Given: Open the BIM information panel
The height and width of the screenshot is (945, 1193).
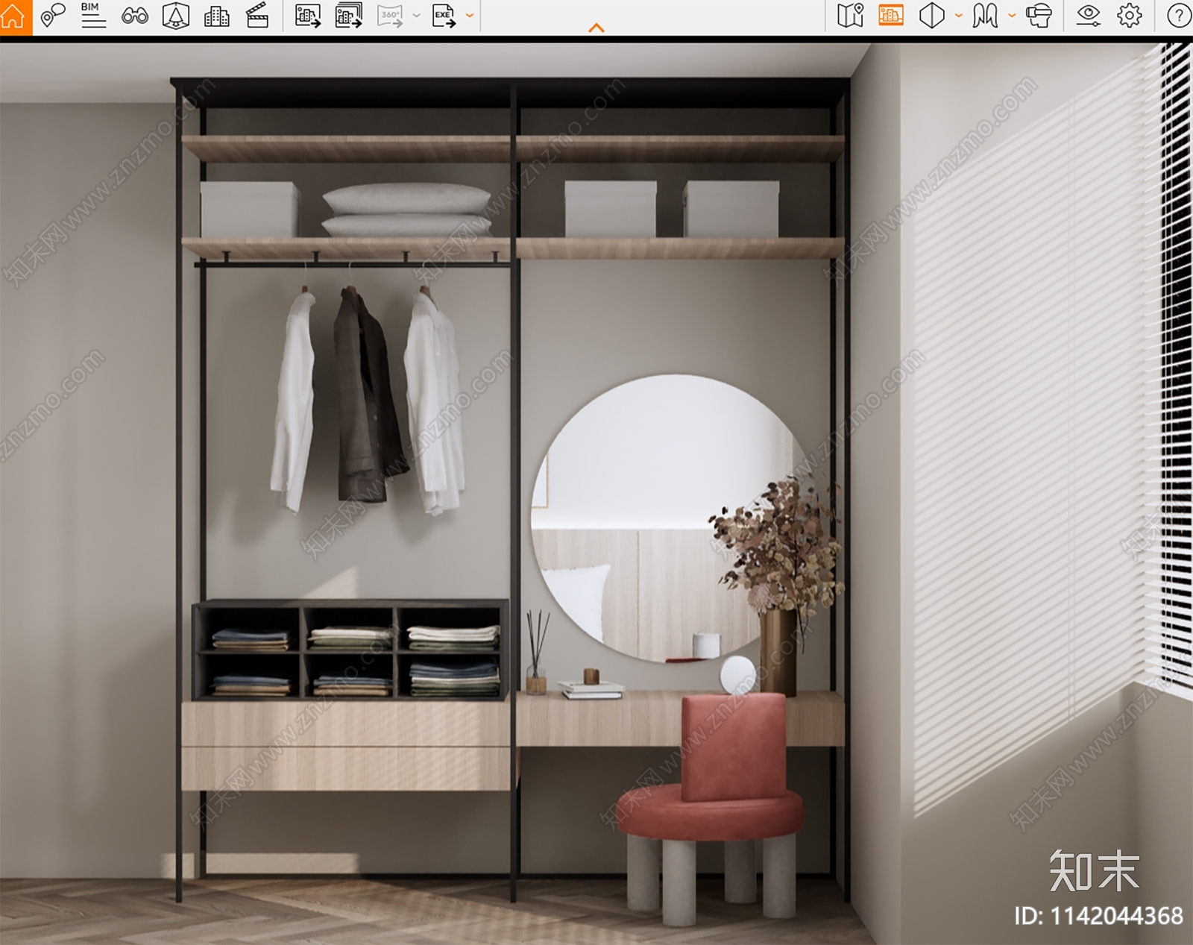Looking at the screenshot, I should pyautogui.click(x=93, y=15).
